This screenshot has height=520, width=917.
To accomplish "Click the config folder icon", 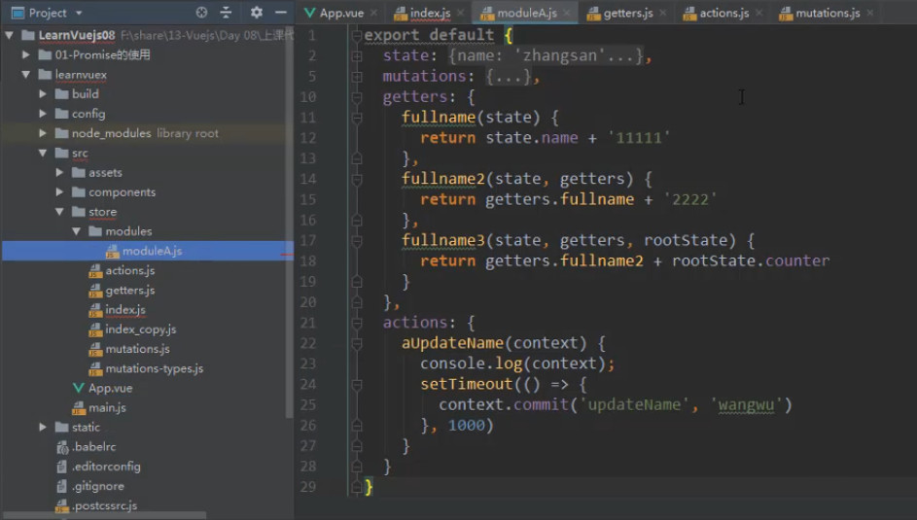I will 62,114.
